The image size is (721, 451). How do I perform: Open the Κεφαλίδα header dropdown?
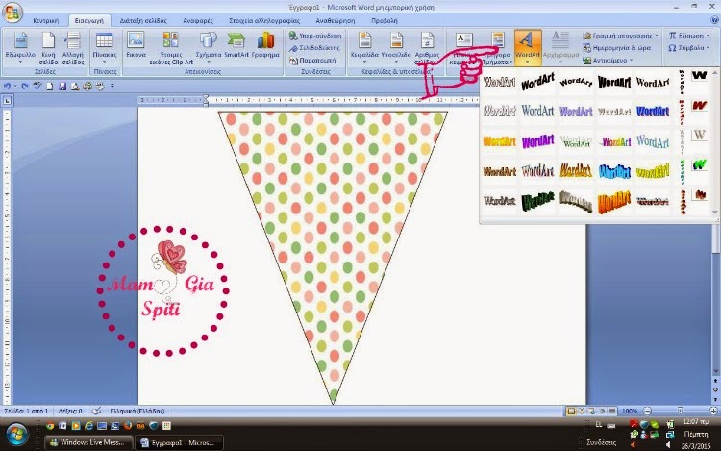pos(364,47)
